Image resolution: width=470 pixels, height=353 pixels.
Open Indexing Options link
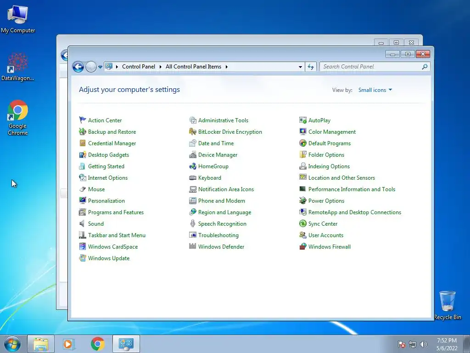[x=329, y=166]
